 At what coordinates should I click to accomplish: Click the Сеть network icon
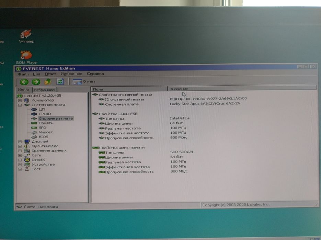pyautogui.click(x=27, y=155)
